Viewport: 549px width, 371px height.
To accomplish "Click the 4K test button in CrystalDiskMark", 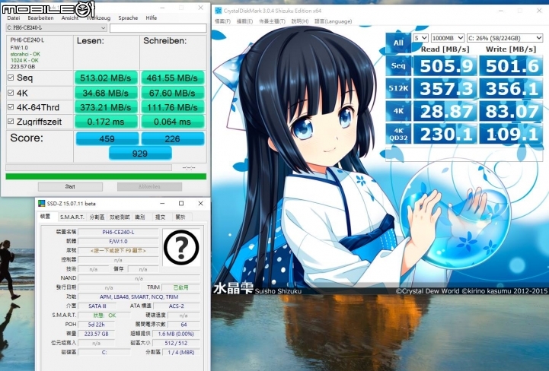I will coord(398,111).
